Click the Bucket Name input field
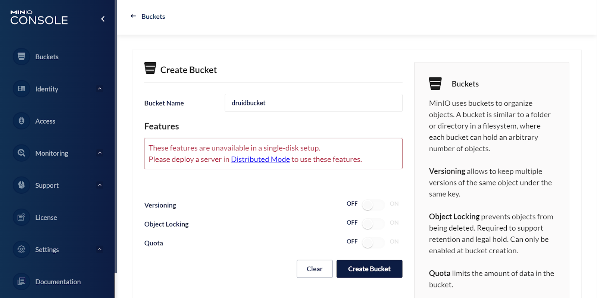Image resolution: width=597 pixels, height=298 pixels. click(313, 103)
